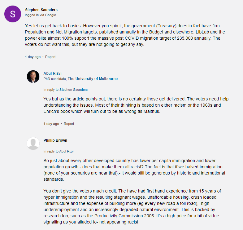Report Abul Rizvi's reply

[x=69, y=124]
